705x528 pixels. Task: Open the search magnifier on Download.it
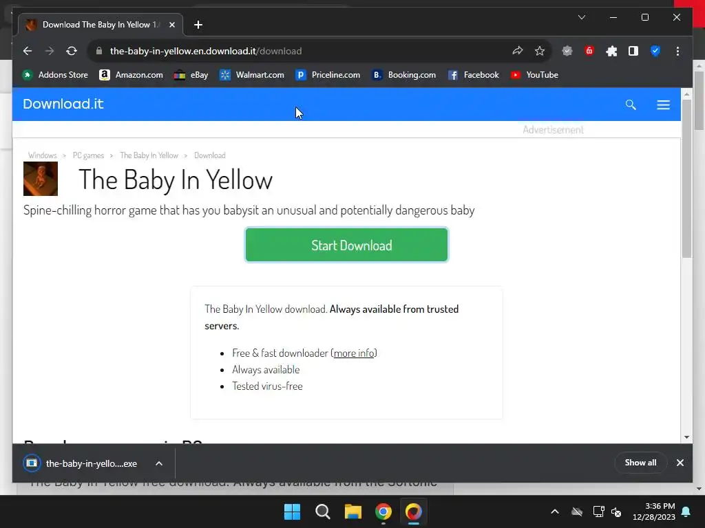pos(631,104)
